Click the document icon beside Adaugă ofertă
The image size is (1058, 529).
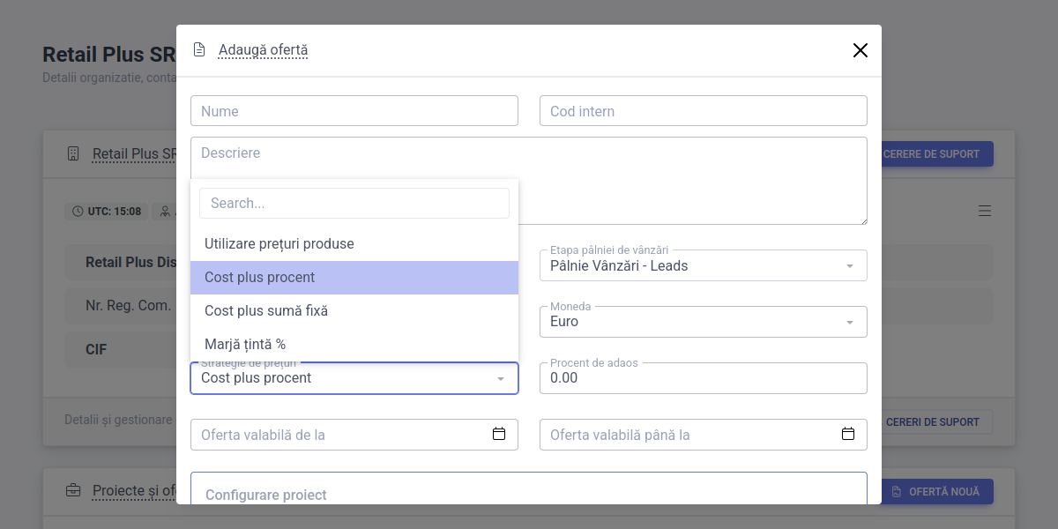(x=199, y=50)
